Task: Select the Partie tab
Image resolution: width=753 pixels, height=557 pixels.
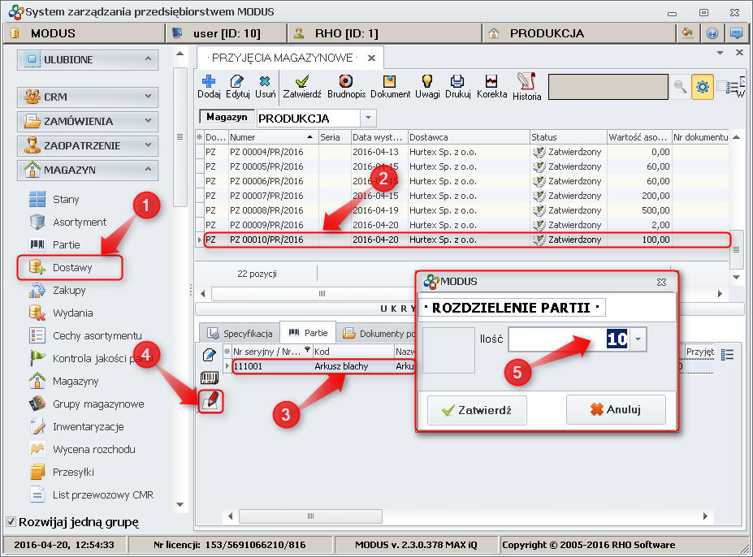Action: 308,333
